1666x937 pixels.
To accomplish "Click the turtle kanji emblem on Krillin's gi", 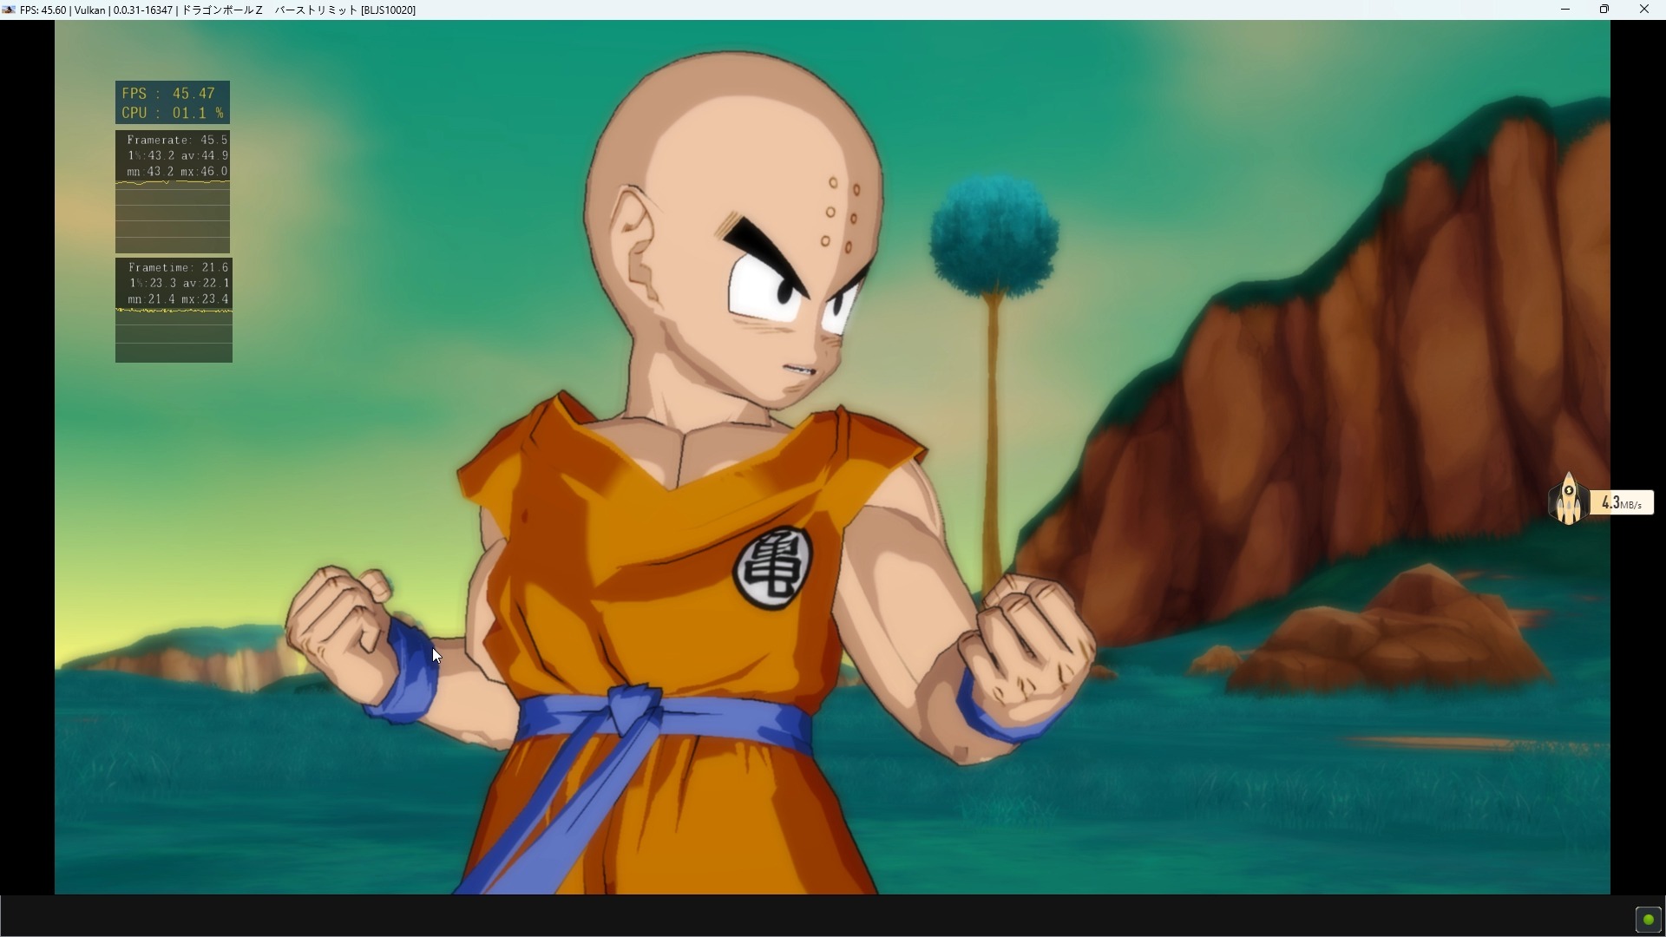I will (x=772, y=568).
